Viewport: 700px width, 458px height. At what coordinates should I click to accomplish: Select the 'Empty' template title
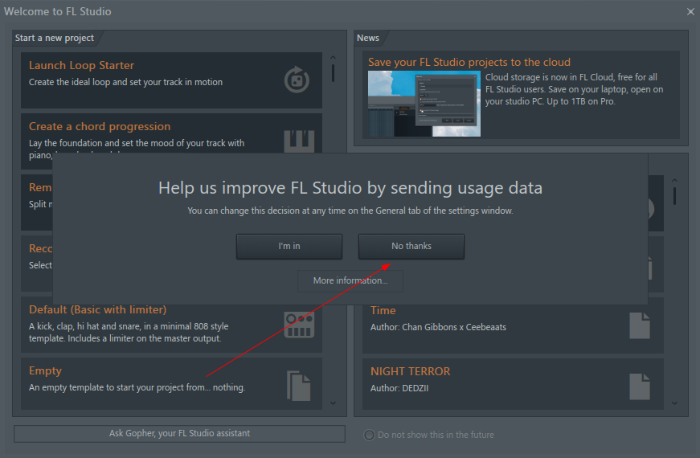[45, 370]
